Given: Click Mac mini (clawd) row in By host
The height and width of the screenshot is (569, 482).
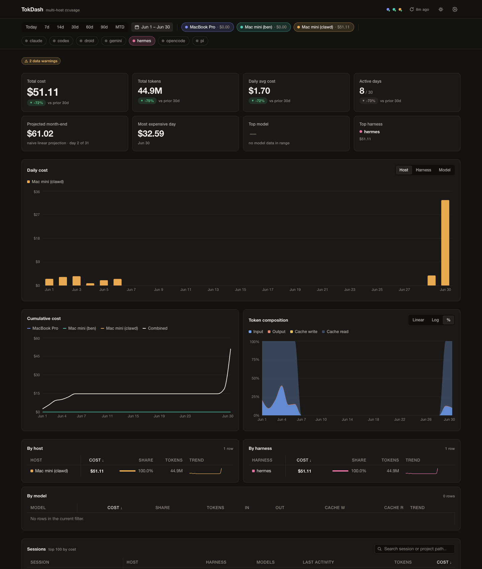Looking at the screenshot, I should tap(130, 471).
